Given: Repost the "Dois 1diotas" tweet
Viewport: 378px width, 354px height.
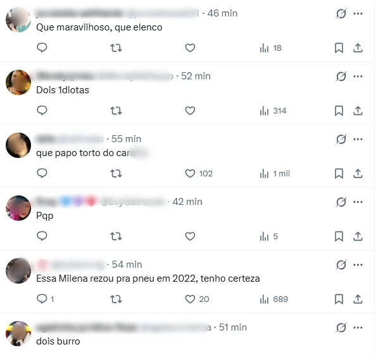Looking at the screenshot, I should (116, 111).
